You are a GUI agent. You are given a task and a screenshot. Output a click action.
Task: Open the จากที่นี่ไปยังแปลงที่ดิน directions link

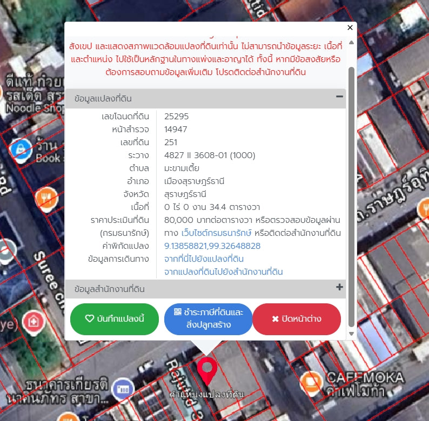tap(204, 259)
